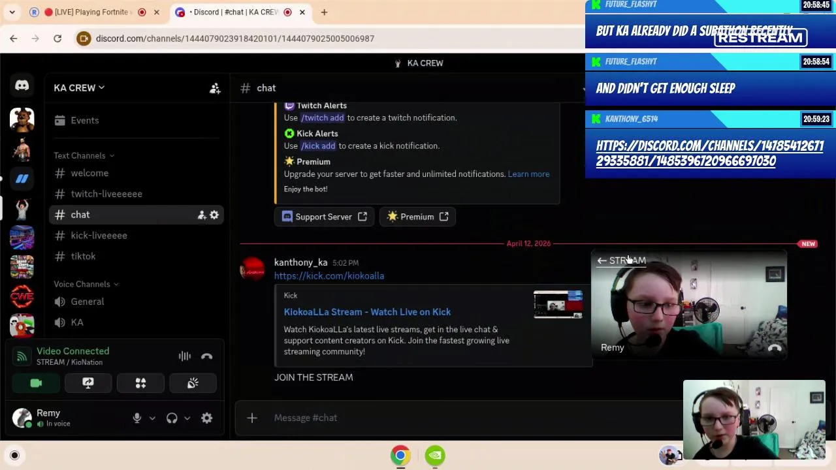The image size is (836, 470).
Task: Reload the Discord page
Action: click(x=57, y=39)
